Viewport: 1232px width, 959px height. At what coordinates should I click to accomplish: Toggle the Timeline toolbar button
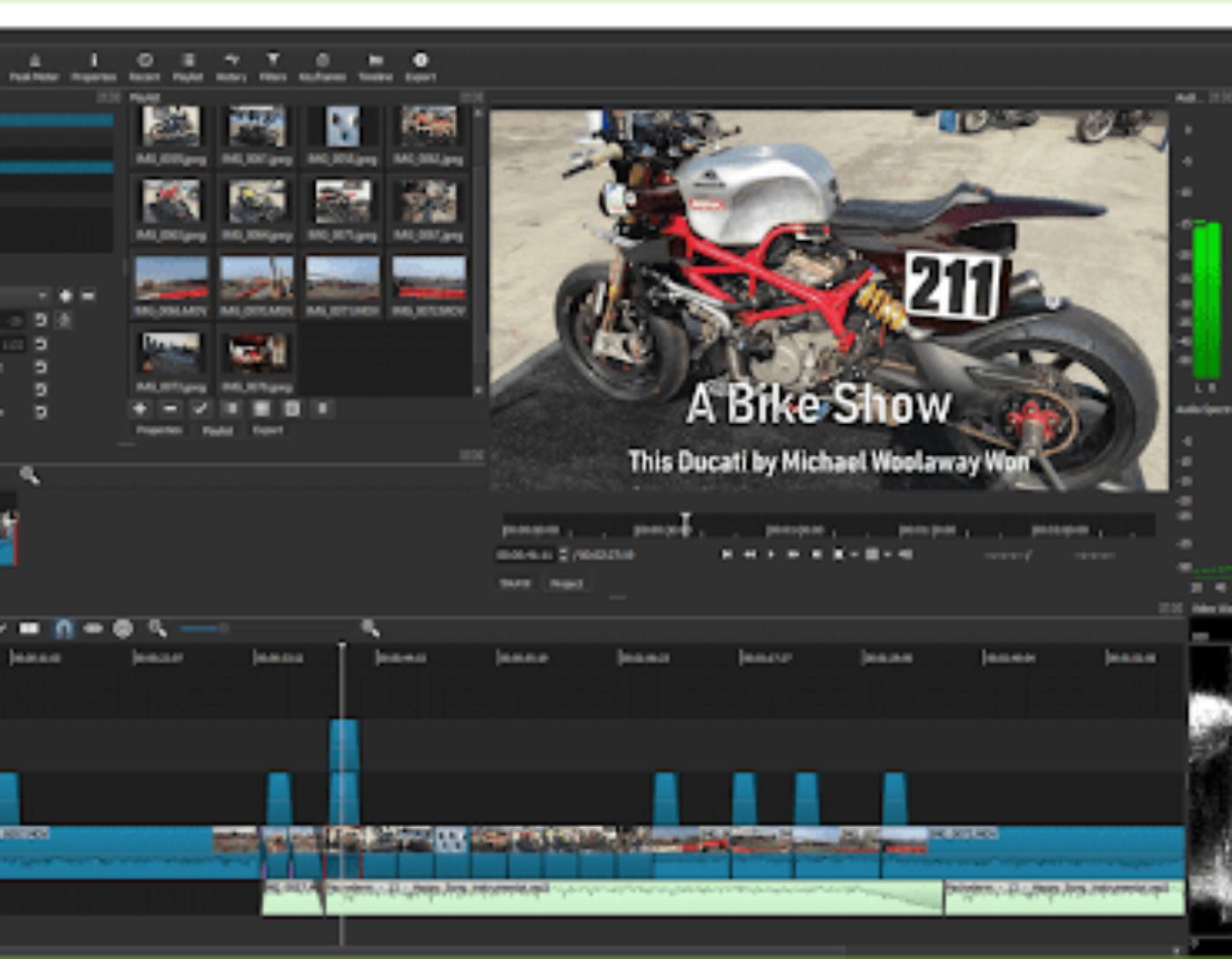(375, 67)
